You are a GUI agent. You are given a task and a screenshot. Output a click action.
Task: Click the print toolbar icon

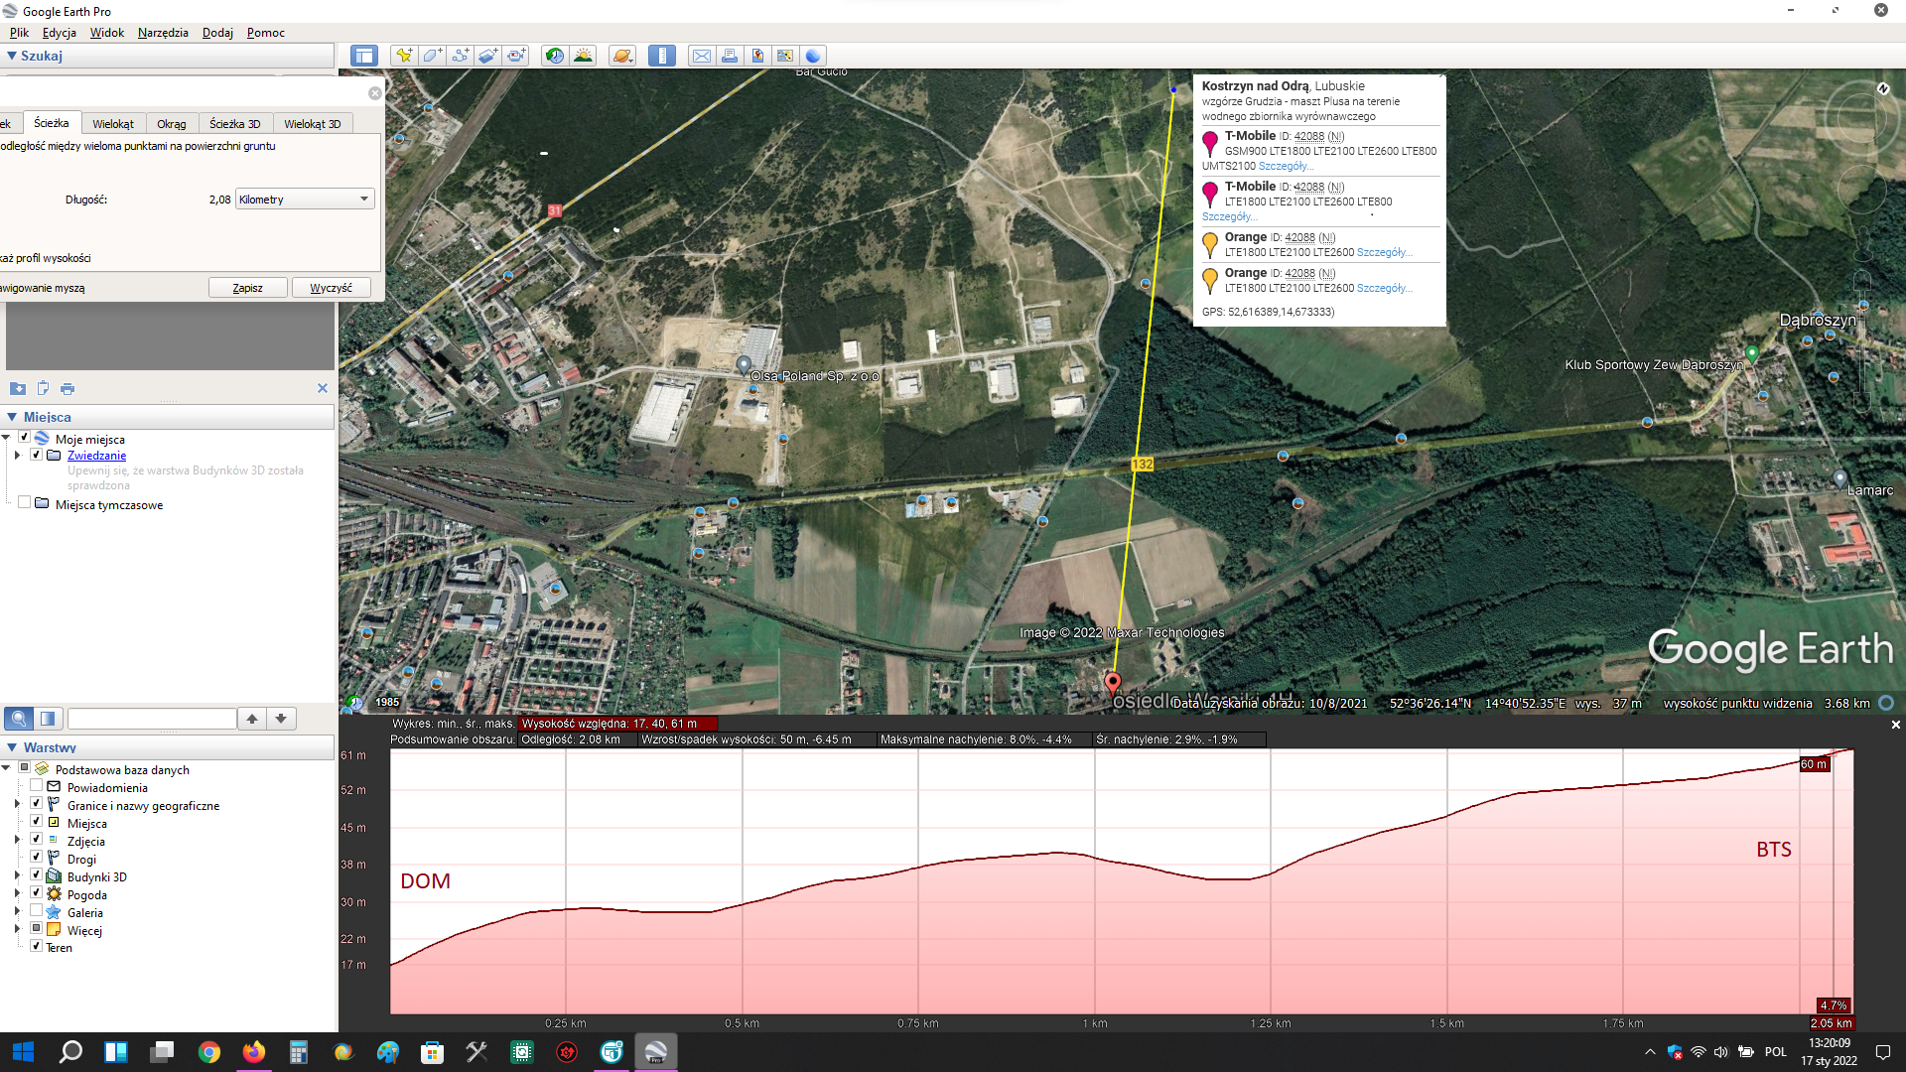[730, 56]
